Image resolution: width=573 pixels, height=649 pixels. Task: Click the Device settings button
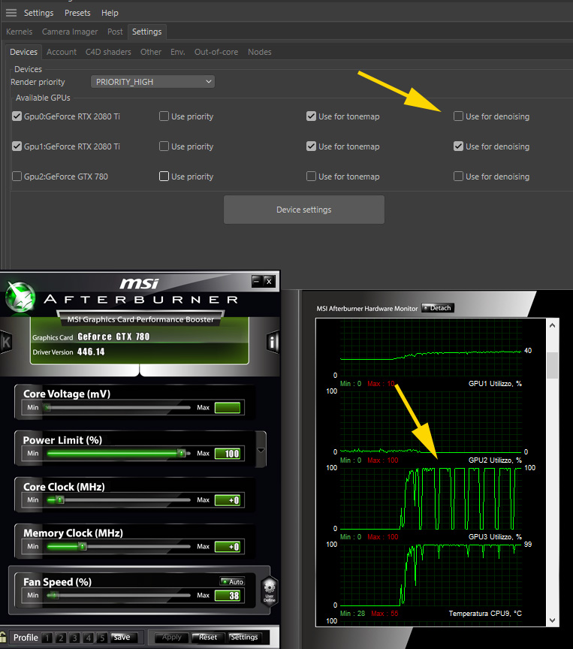[303, 210]
